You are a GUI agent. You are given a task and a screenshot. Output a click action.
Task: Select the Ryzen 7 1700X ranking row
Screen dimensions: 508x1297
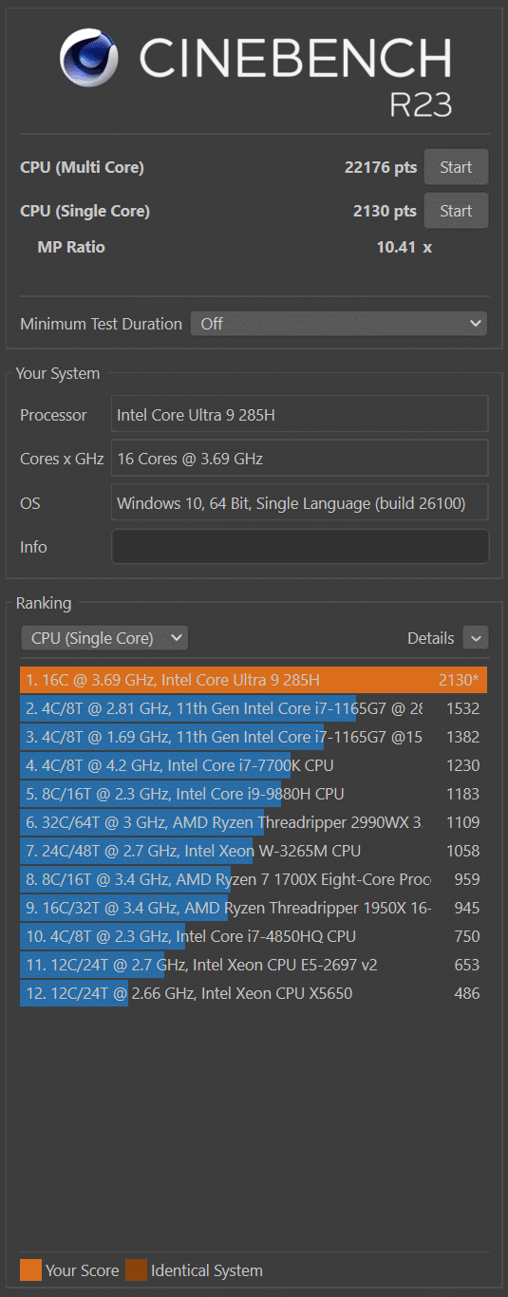[254, 879]
